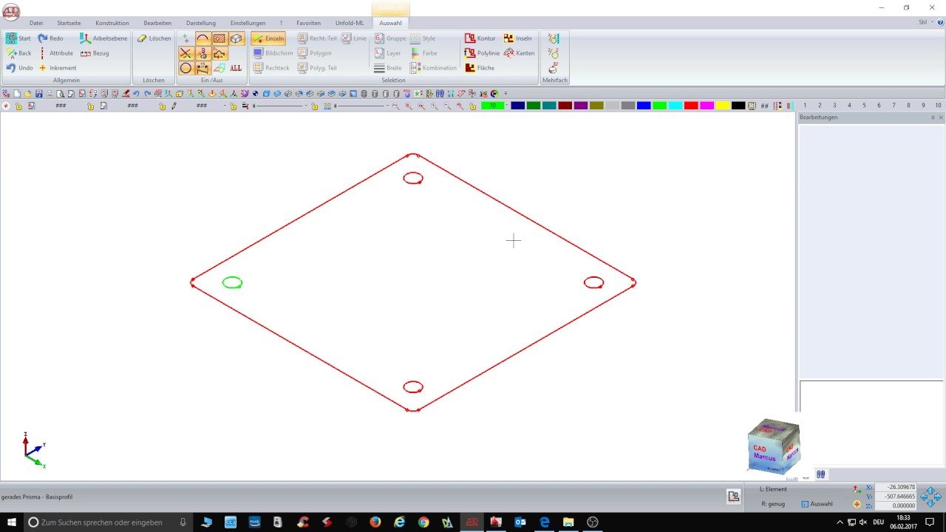Toggle the 3D solid element filter
Screen dimensions: 946x532
coord(236,38)
